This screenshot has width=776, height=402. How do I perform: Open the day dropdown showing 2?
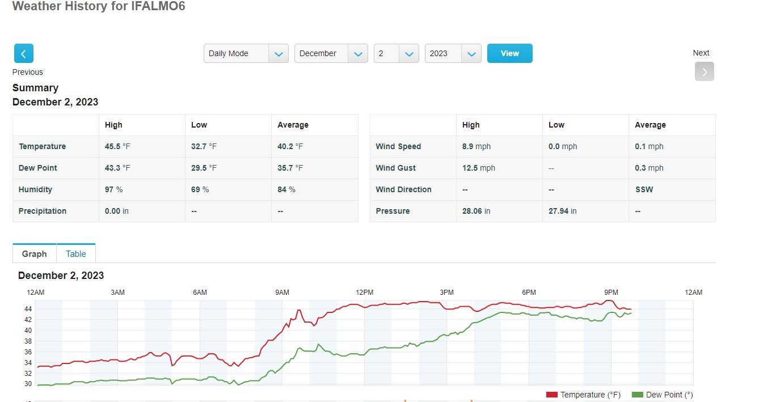click(x=396, y=53)
